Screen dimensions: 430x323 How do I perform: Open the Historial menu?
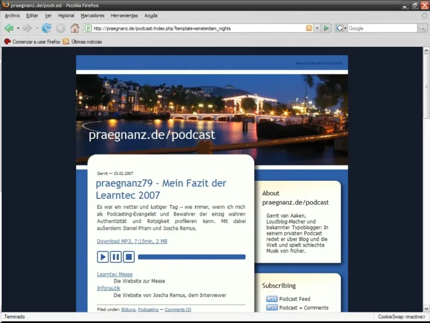tap(66, 16)
